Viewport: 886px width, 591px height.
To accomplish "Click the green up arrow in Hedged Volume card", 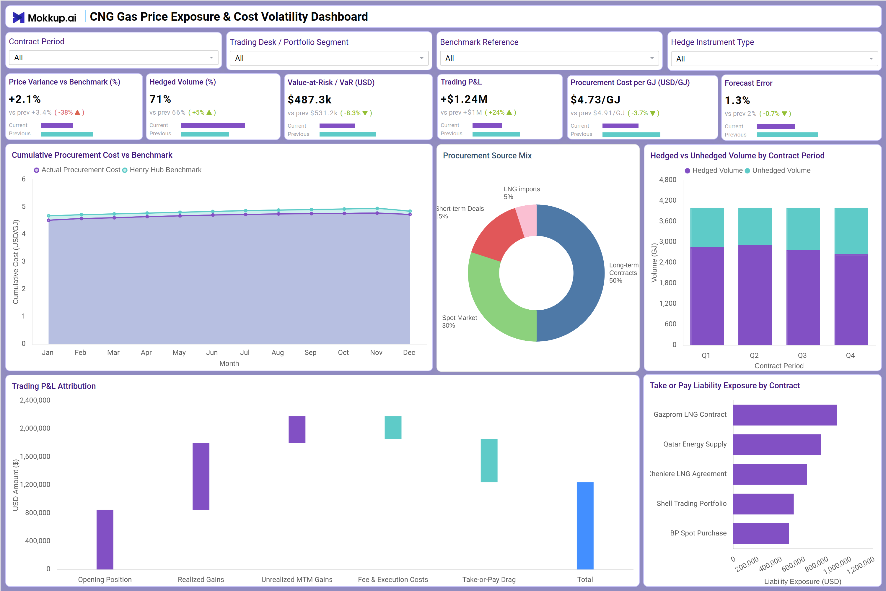I will coord(209,112).
